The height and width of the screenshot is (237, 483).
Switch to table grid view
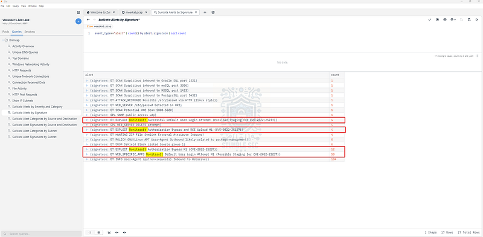click(x=98, y=232)
